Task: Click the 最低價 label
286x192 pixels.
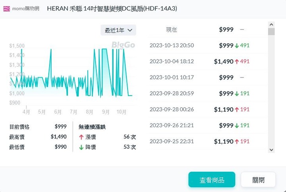Action: tap(17, 147)
